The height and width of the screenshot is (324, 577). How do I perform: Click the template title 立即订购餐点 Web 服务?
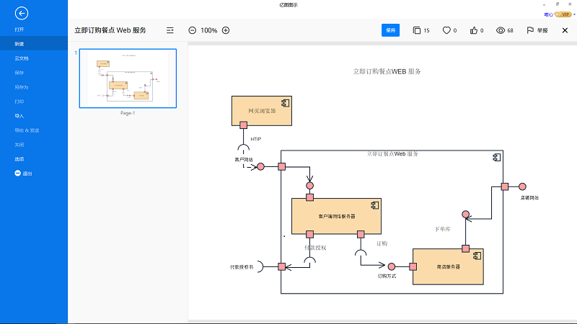pyautogui.click(x=110, y=30)
